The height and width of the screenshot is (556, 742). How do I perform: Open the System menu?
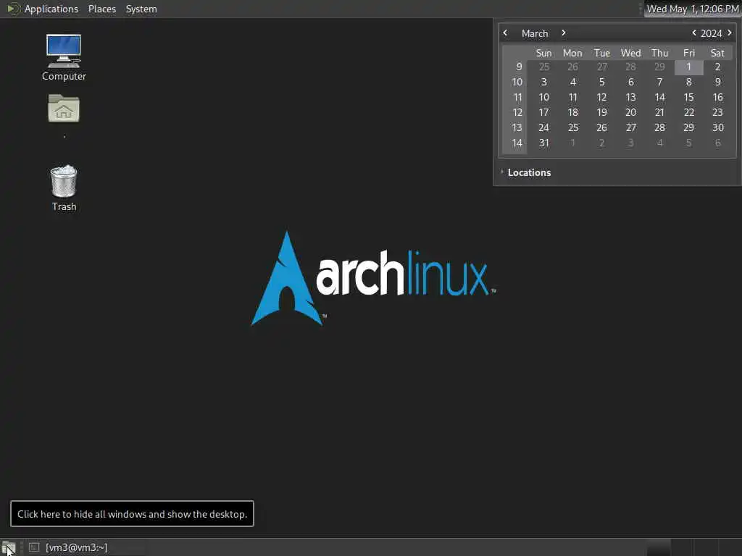pos(141,9)
